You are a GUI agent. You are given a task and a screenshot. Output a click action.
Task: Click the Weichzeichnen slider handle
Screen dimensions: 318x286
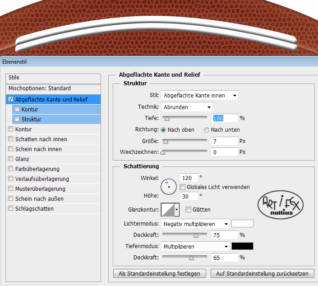coord(163,152)
